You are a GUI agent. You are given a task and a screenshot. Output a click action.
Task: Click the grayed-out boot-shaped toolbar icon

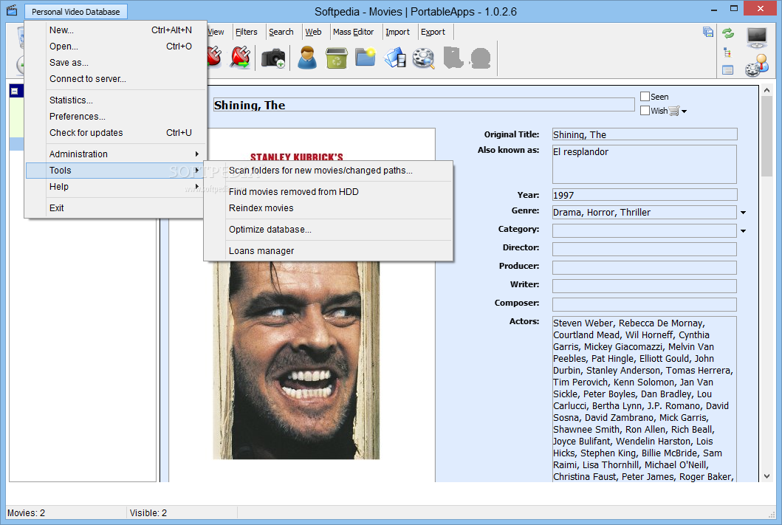[x=453, y=58]
